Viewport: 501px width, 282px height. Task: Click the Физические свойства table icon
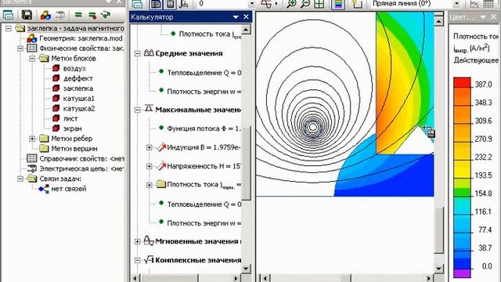click(x=31, y=49)
